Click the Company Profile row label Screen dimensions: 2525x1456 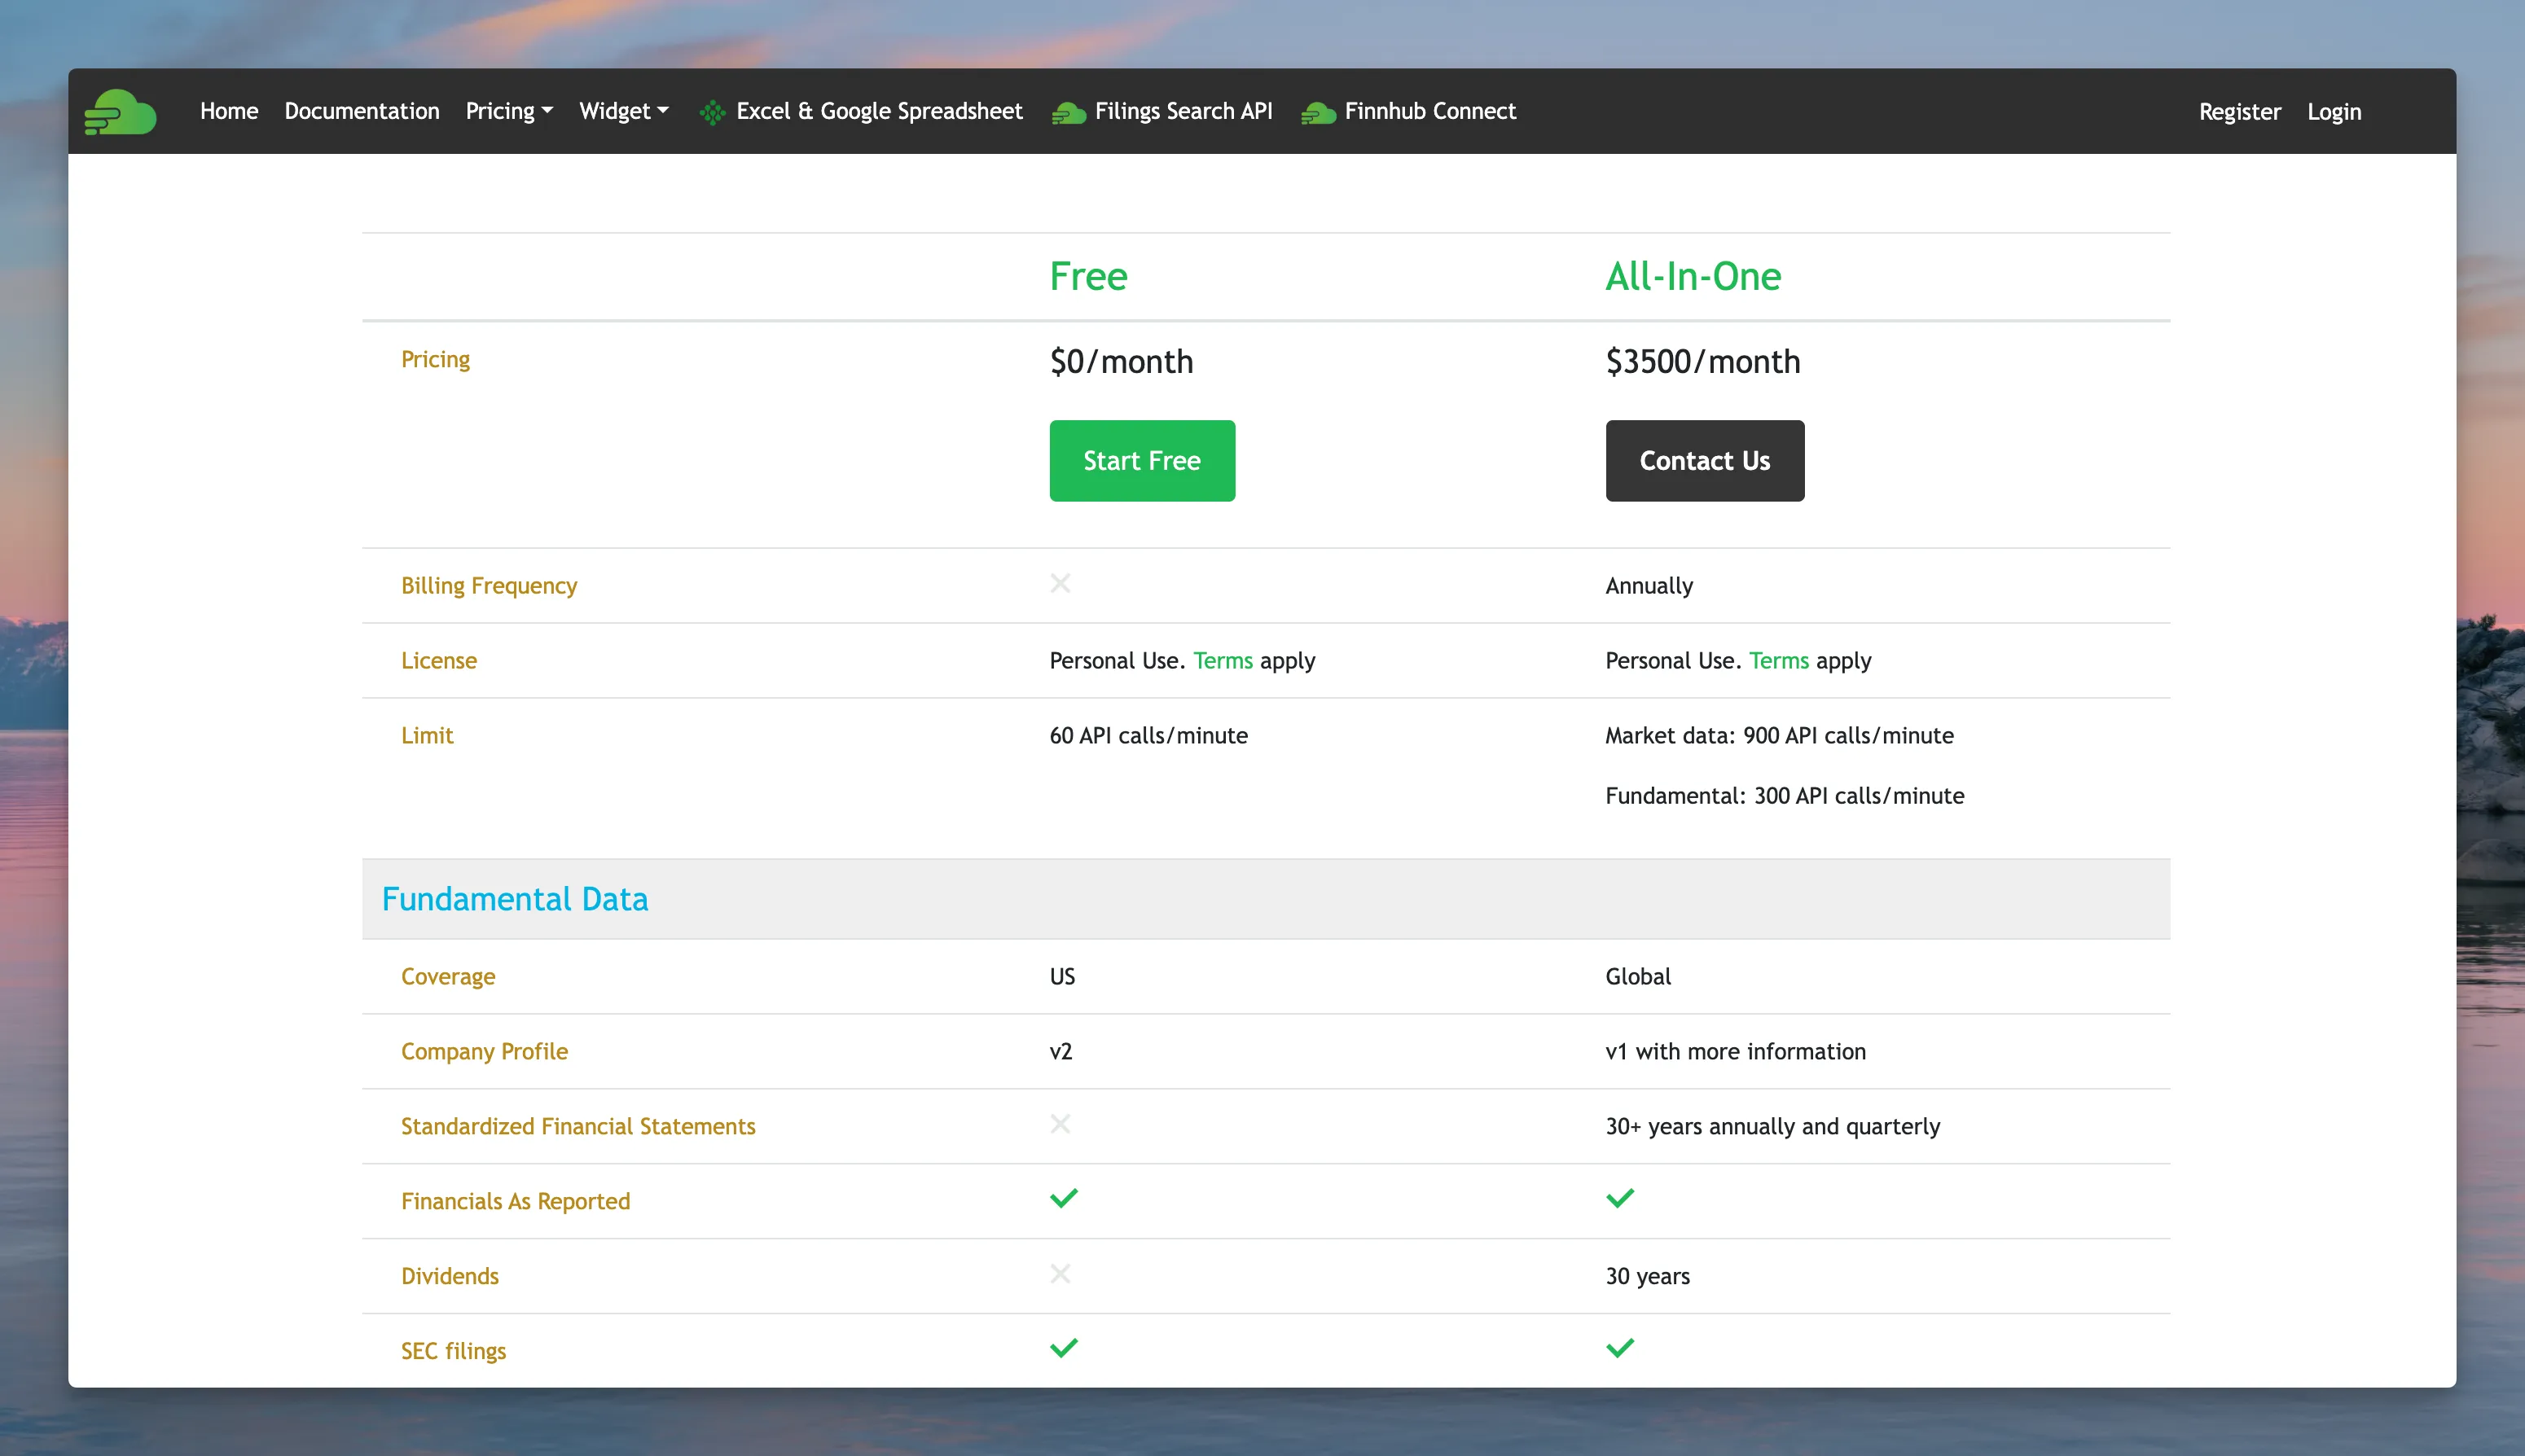point(484,1052)
